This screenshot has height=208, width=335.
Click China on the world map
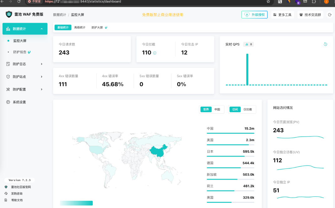pyautogui.click(x=158, y=151)
